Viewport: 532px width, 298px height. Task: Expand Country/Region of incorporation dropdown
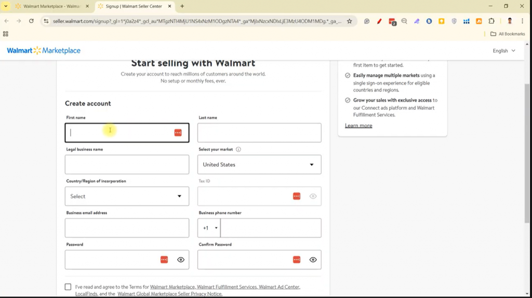(127, 196)
